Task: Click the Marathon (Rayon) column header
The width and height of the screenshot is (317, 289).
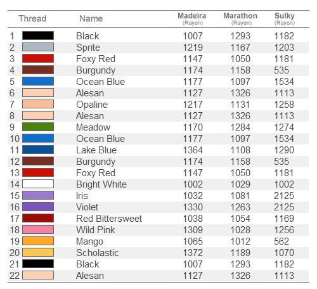Action: pyautogui.click(x=240, y=19)
